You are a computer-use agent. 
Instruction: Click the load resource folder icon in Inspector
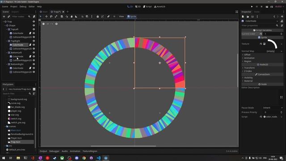coord(248,17)
